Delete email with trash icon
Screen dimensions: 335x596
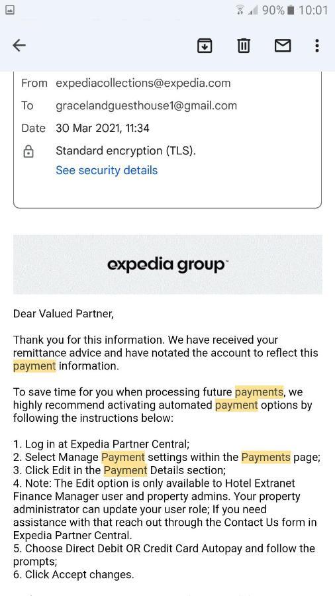click(x=244, y=46)
